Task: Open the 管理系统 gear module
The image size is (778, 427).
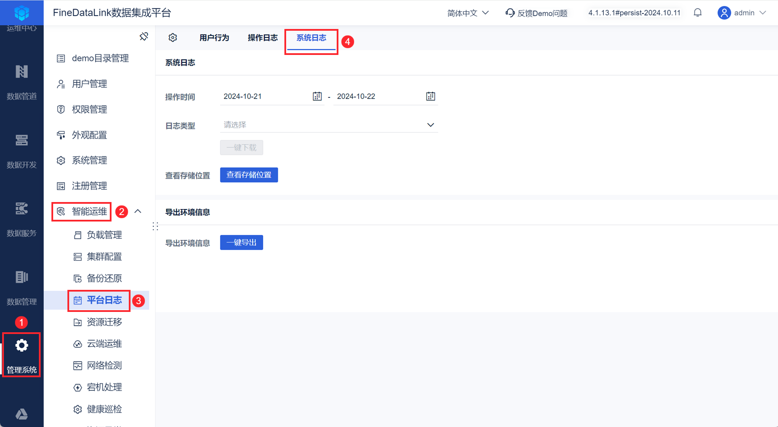Action: pyautogui.click(x=22, y=355)
